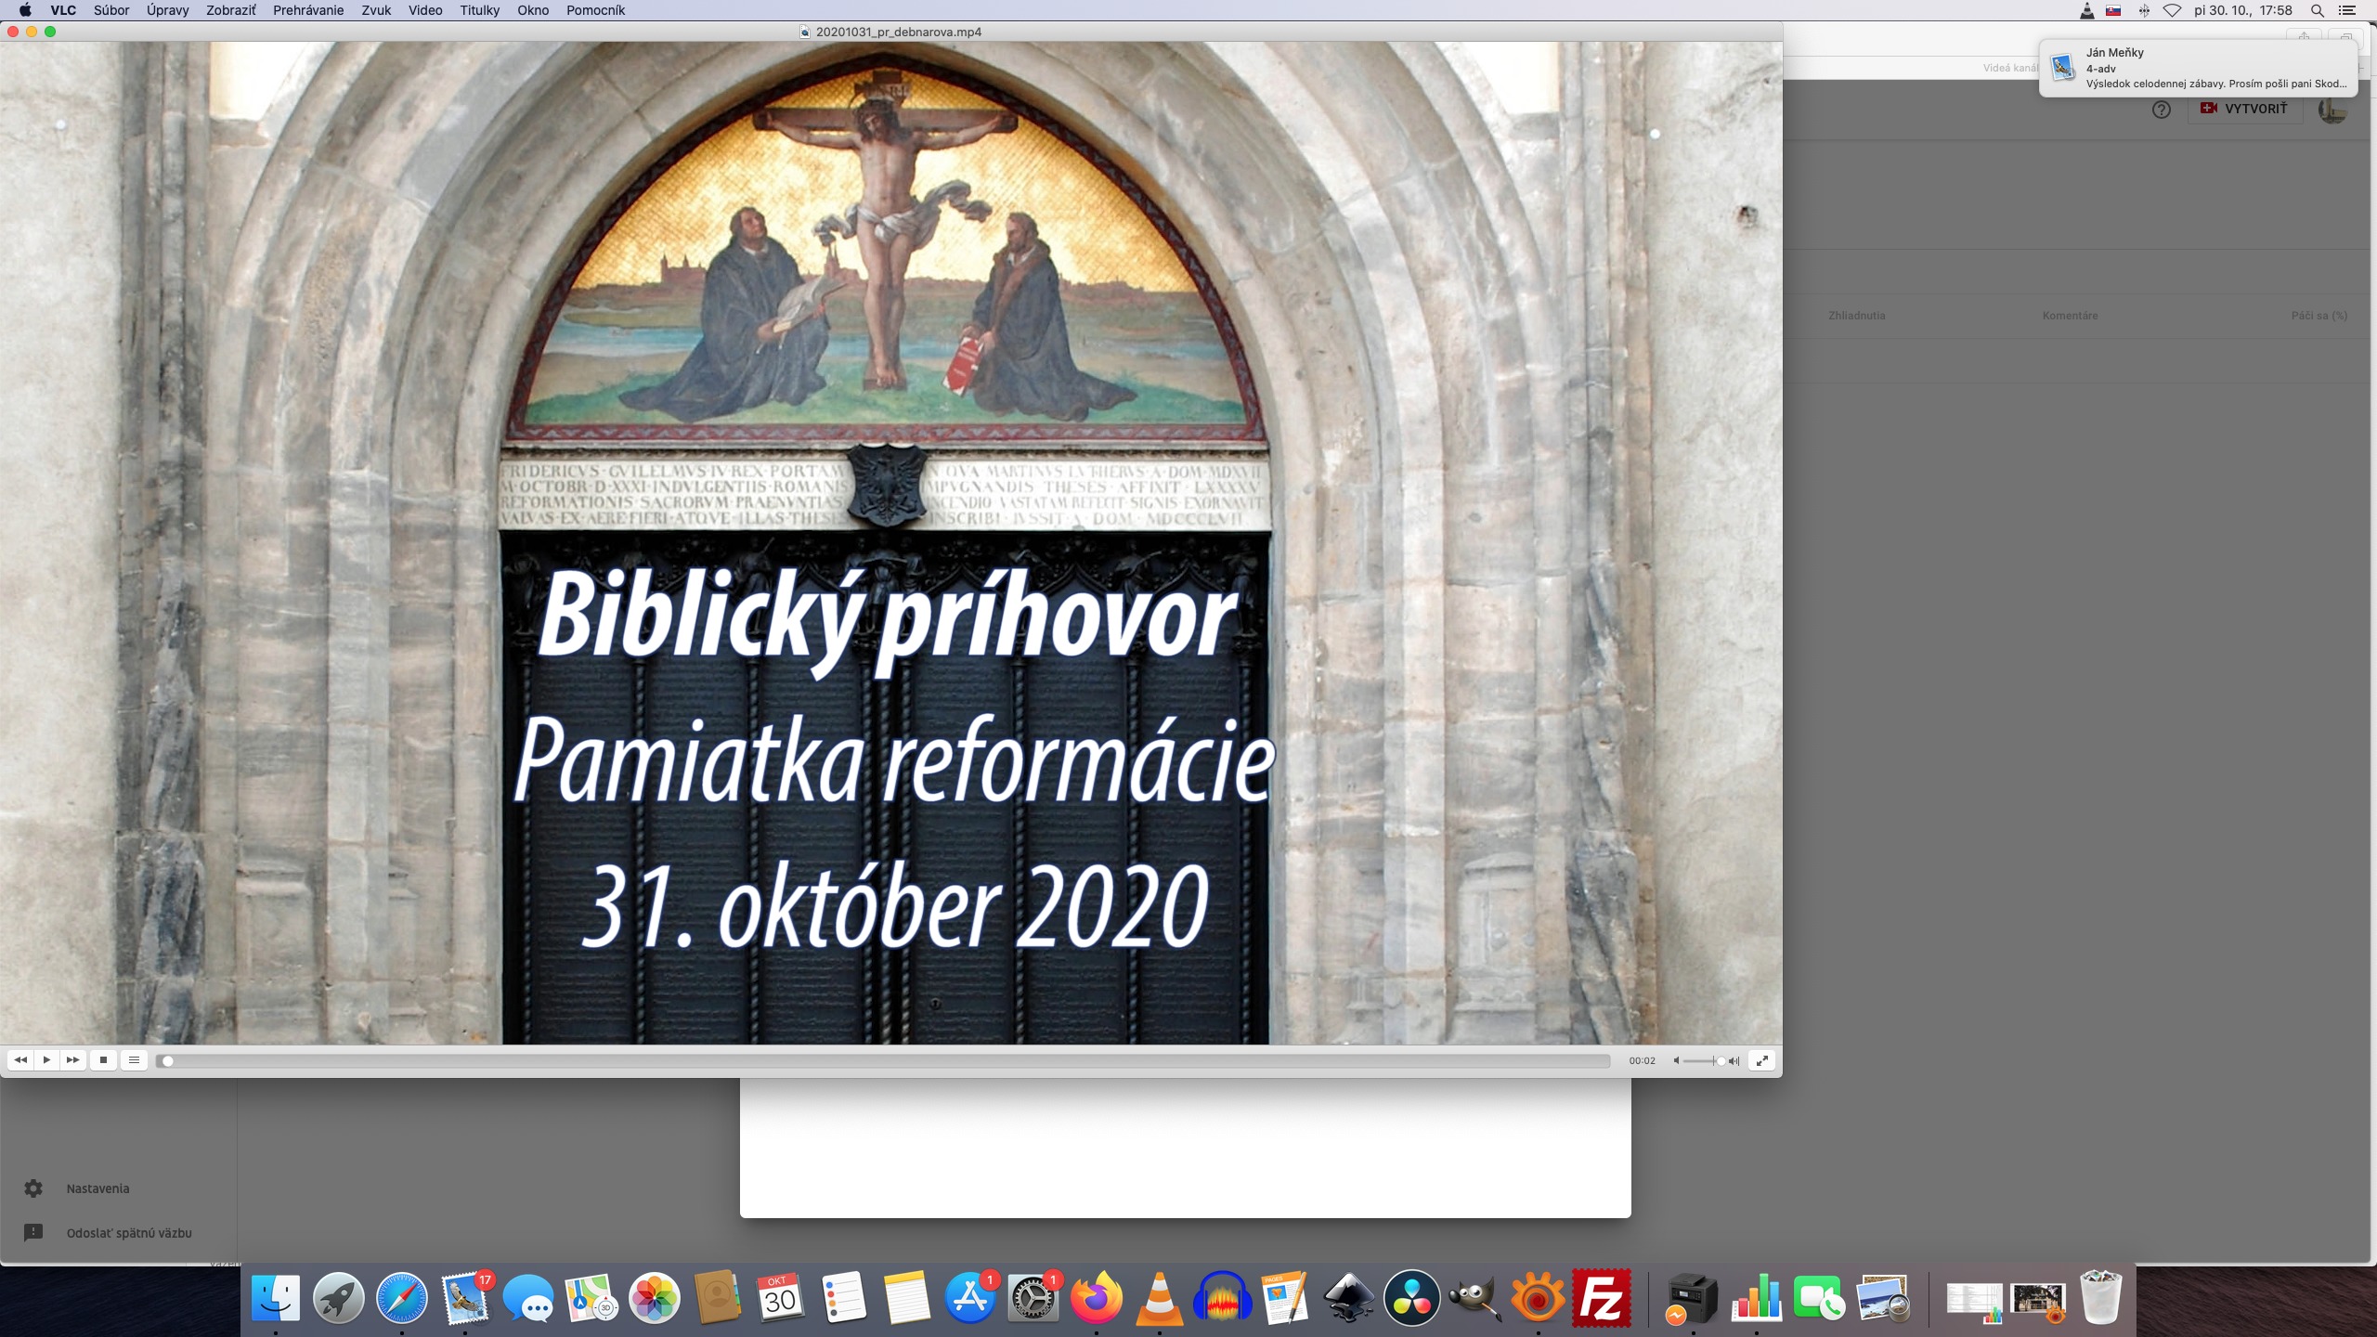Open FaceTime from the Dock
Image resolution: width=2377 pixels, height=1337 pixels.
pos(1819,1297)
